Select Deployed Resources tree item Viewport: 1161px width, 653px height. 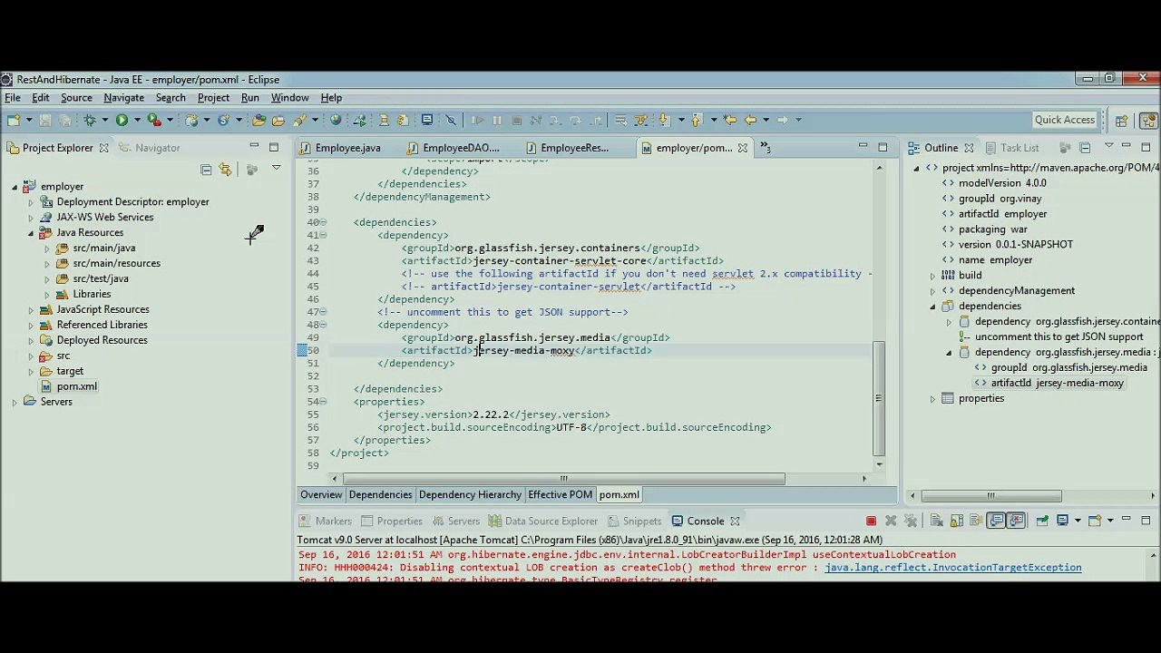(93, 340)
